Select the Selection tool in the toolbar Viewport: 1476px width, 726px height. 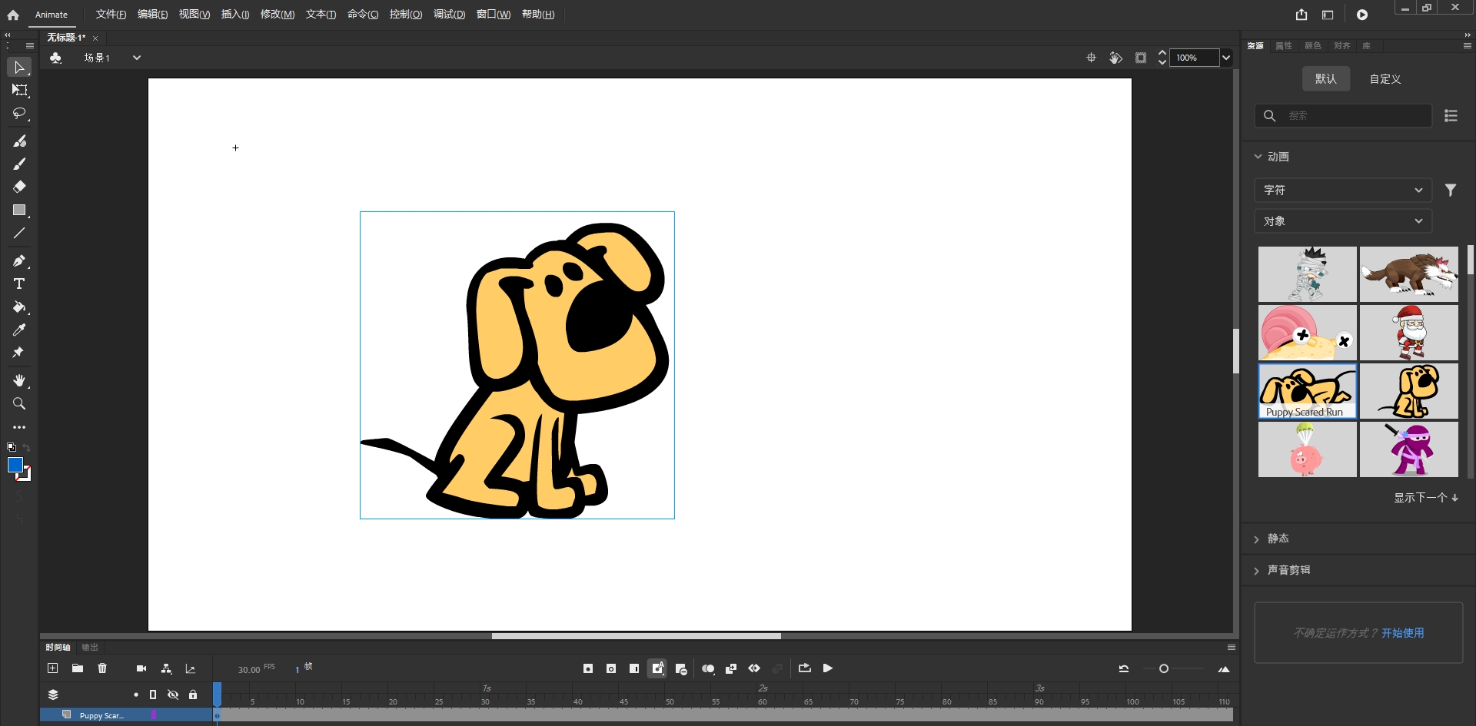tap(19, 68)
